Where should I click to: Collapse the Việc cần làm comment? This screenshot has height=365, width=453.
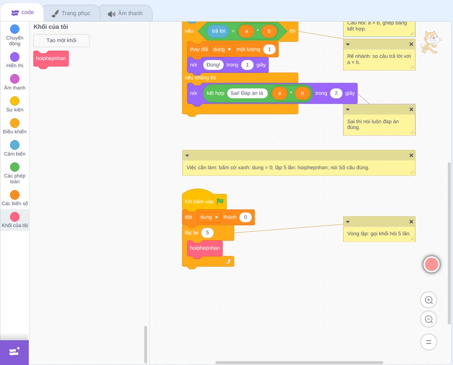point(187,155)
